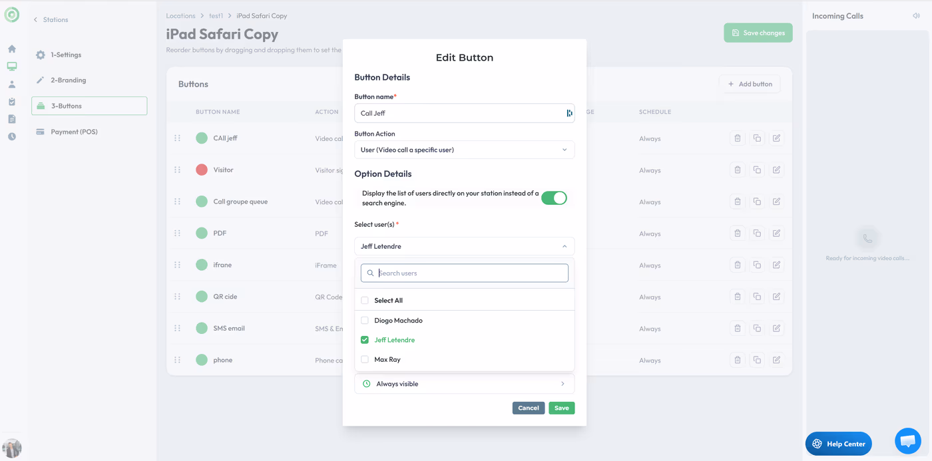Edit the Visitor button row
This screenshot has width=932, height=461.
click(x=776, y=170)
